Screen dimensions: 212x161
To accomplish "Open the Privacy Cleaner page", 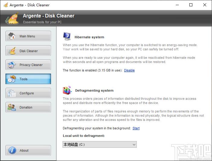I will (28, 65).
